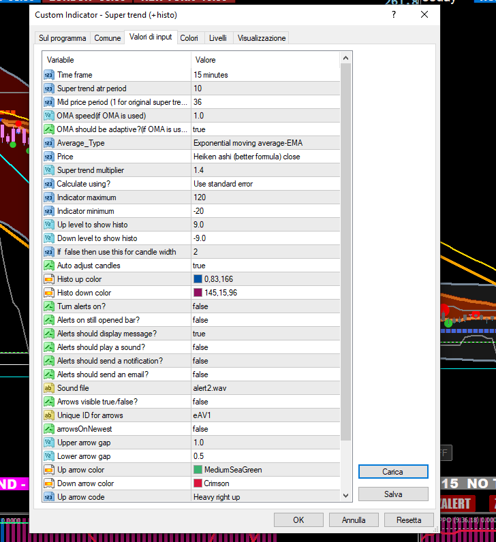
Task: Click the icon beside Indicator minimum
Action: (x=49, y=211)
